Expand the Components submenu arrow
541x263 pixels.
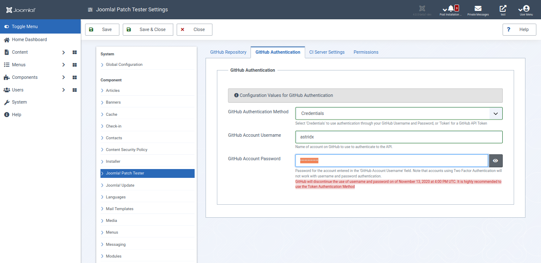coord(63,78)
